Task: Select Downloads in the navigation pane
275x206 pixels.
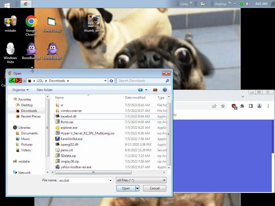Action: point(27,111)
